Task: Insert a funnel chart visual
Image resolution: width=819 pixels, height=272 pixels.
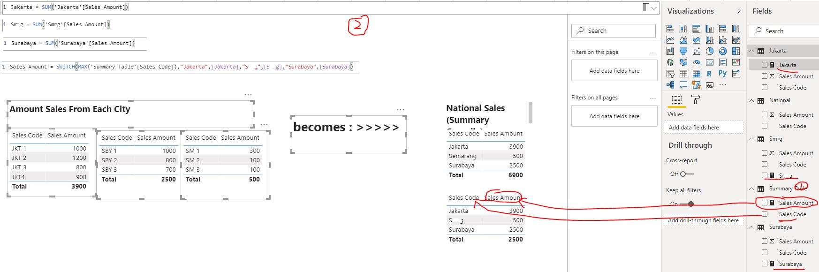Action: click(683, 51)
